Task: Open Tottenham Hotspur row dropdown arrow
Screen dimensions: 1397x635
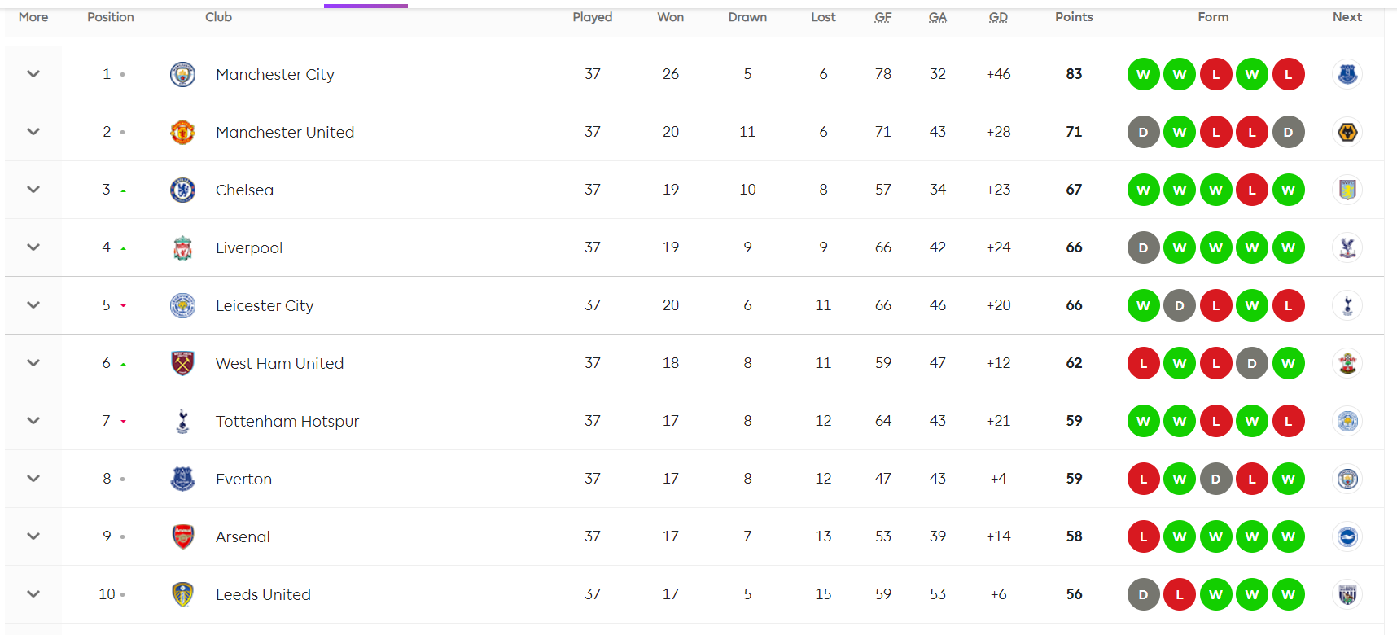Action: (x=33, y=421)
